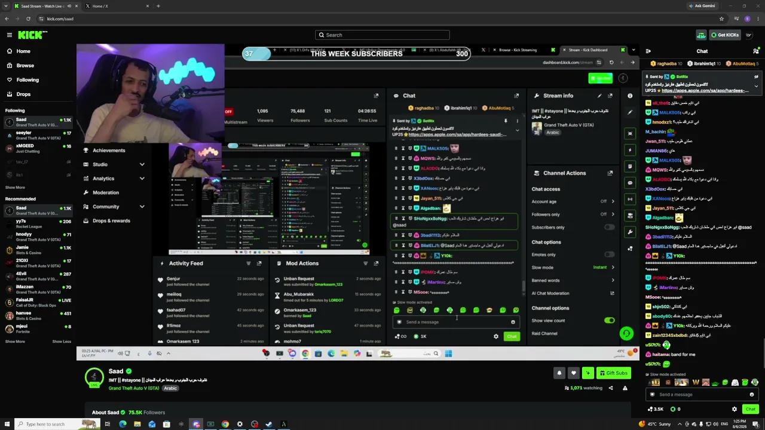The width and height of the screenshot is (765, 430).
Task: Launch Microsoft Edge from the taskbar
Action: click(123, 424)
